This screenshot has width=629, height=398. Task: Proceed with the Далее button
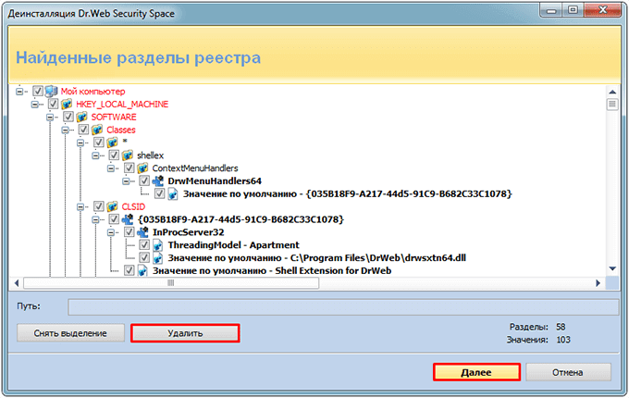pos(476,372)
